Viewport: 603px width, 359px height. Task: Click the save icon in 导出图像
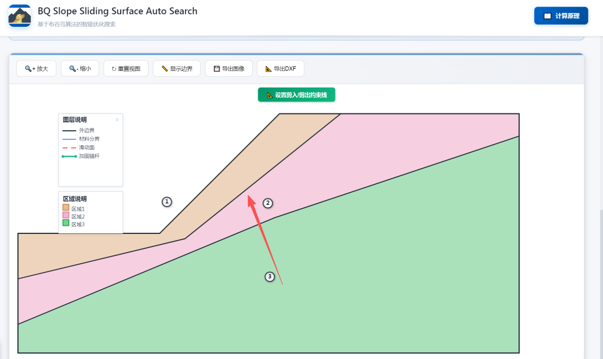click(217, 69)
